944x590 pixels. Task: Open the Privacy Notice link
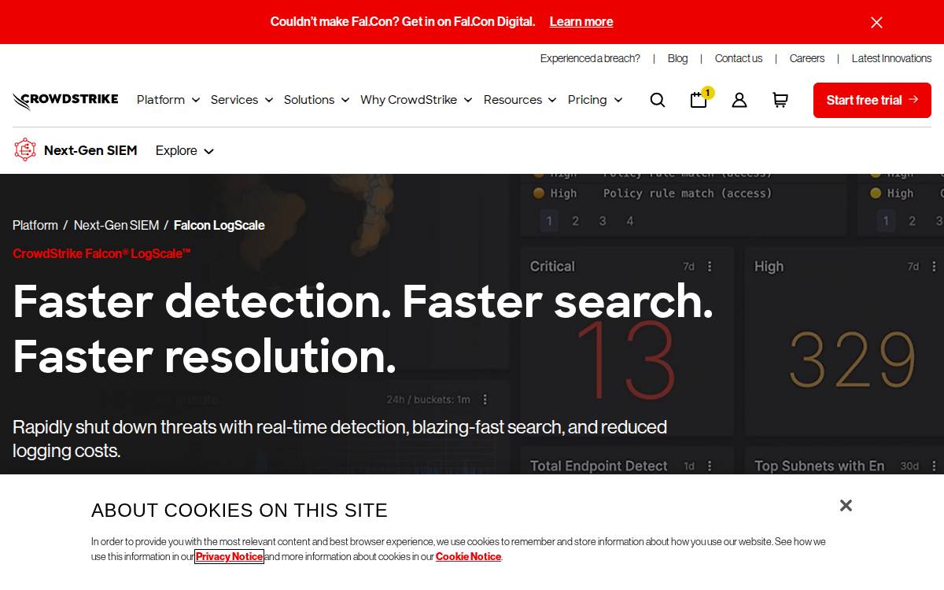(230, 556)
